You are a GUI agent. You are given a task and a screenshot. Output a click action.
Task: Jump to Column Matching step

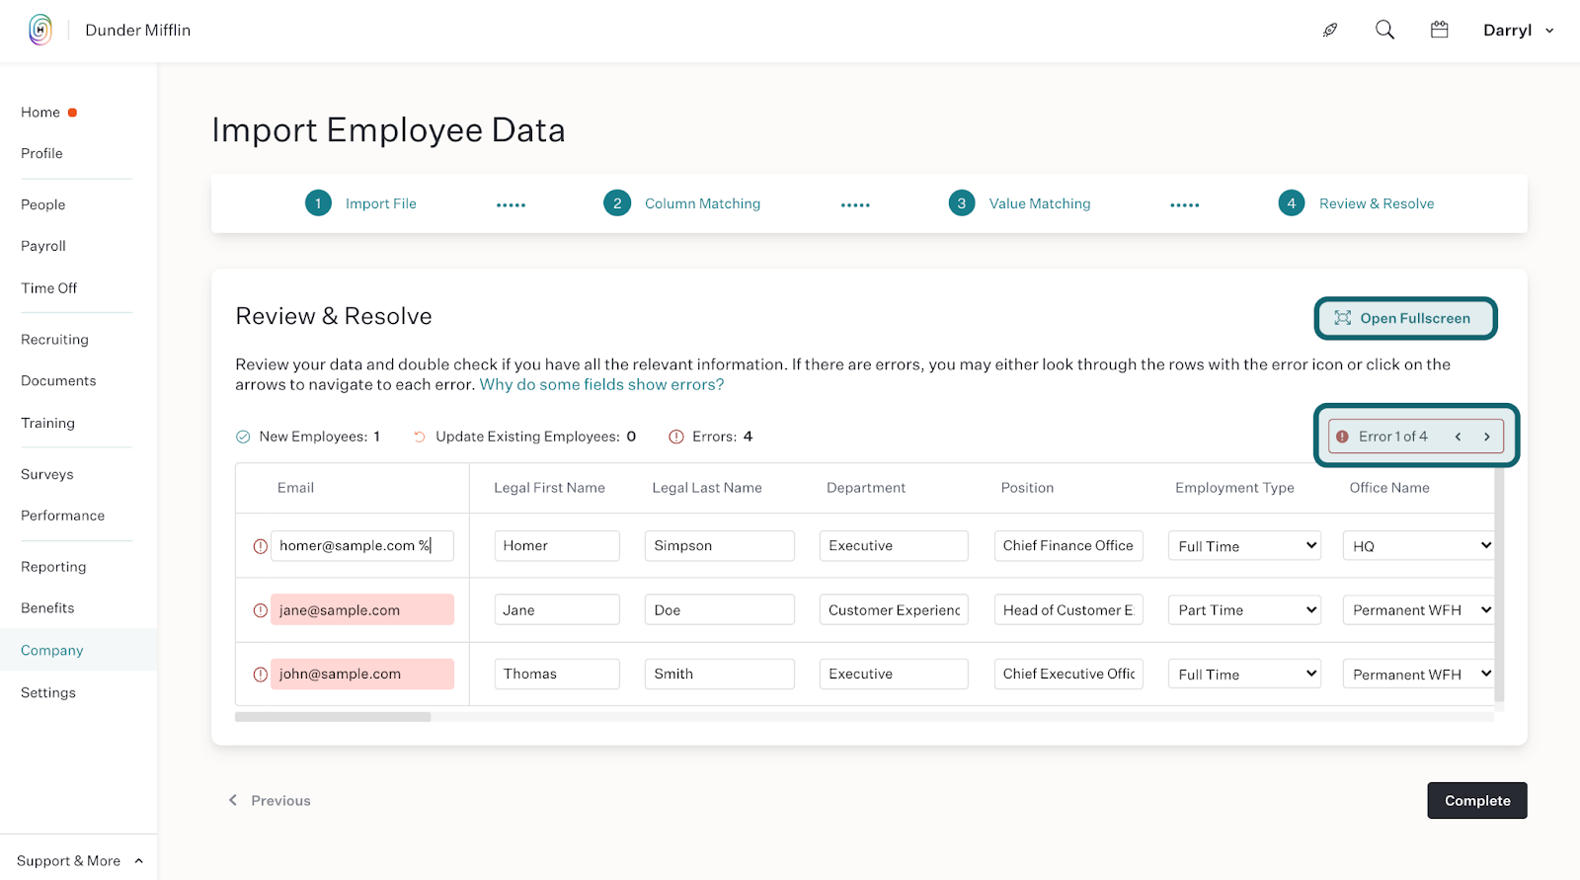click(x=701, y=203)
